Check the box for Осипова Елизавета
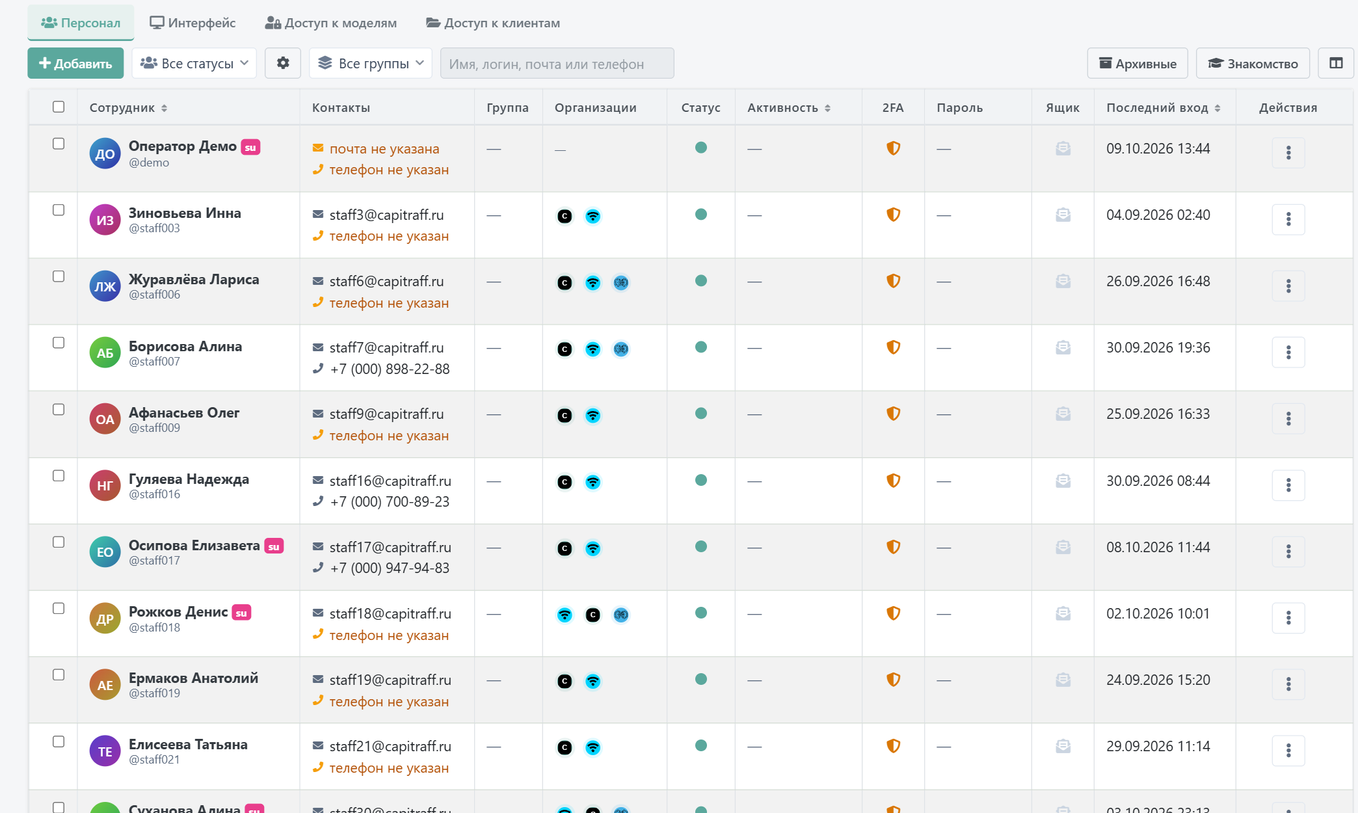Image resolution: width=1358 pixels, height=813 pixels. [x=59, y=542]
